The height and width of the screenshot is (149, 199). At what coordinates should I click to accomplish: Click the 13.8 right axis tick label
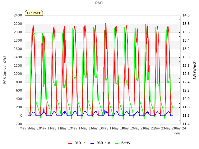[186, 24]
